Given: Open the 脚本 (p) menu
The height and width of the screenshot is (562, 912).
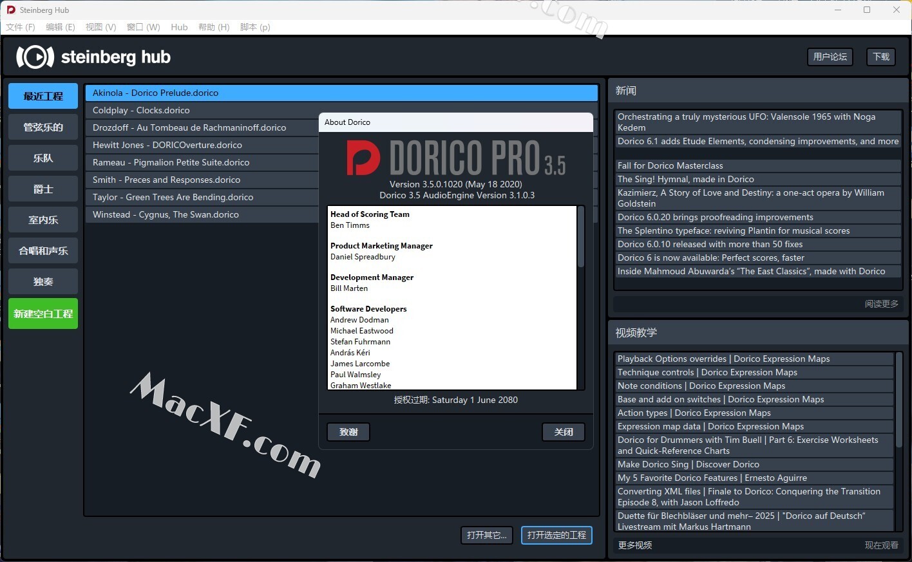Looking at the screenshot, I should coord(255,27).
